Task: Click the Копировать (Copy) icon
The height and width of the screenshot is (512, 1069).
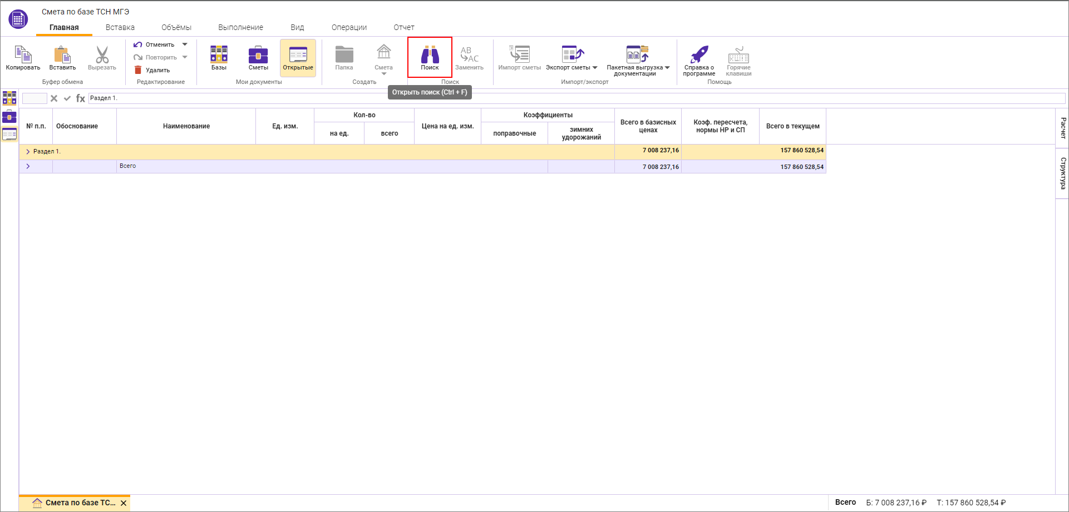Action: [23, 54]
